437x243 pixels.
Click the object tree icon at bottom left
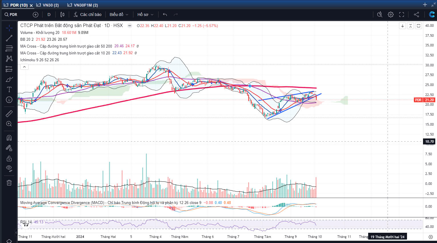coord(9,241)
